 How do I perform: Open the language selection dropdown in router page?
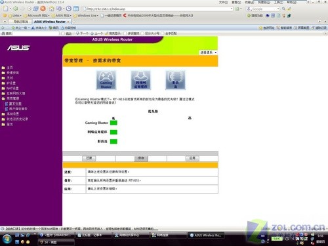[x=208, y=52]
